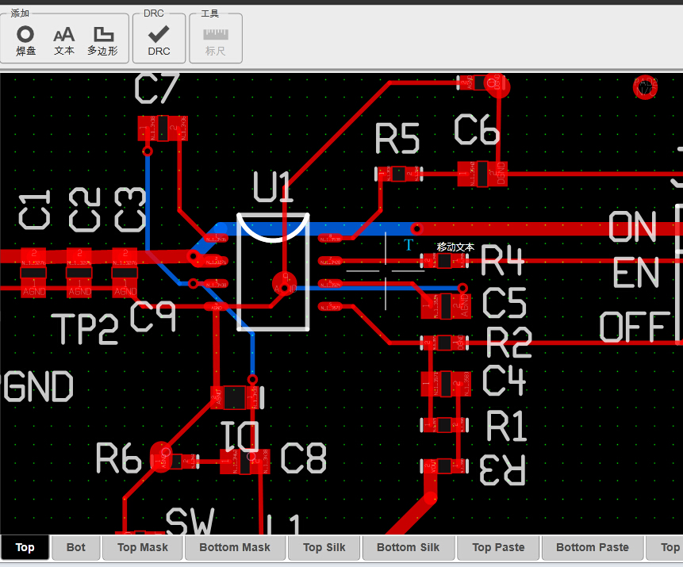This screenshot has height=567, width=683.
Task: Select the Bottom Paste tab
Action: tap(593, 547)
